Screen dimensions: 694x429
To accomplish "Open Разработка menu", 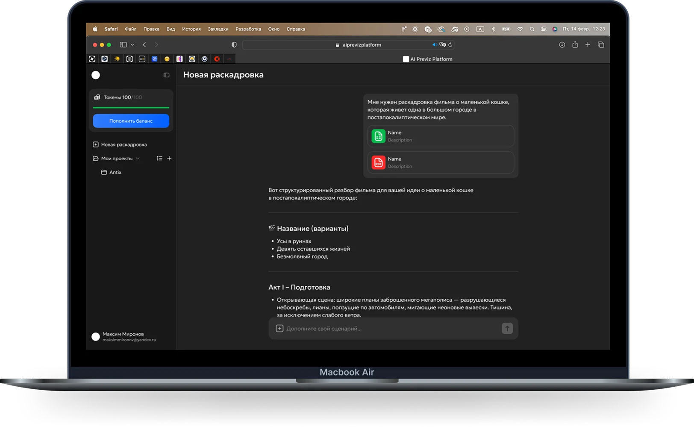I will [x=248, y=29].
